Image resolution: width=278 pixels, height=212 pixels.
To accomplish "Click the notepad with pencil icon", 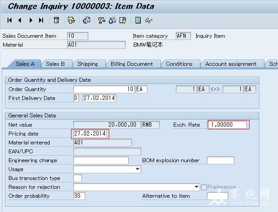I will (x=123, y=20).
